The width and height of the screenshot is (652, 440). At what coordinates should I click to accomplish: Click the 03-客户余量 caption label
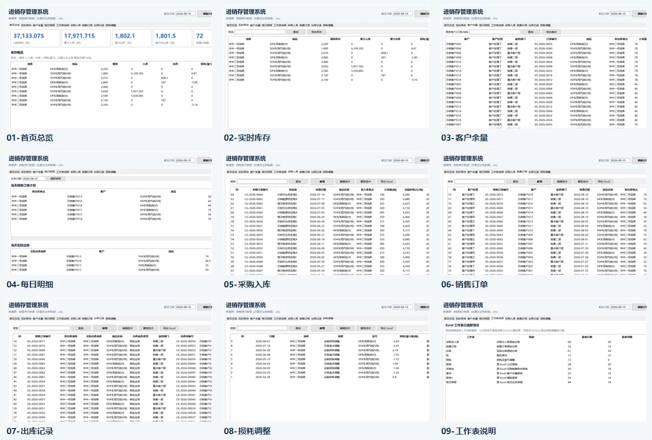tap(465, 138)
